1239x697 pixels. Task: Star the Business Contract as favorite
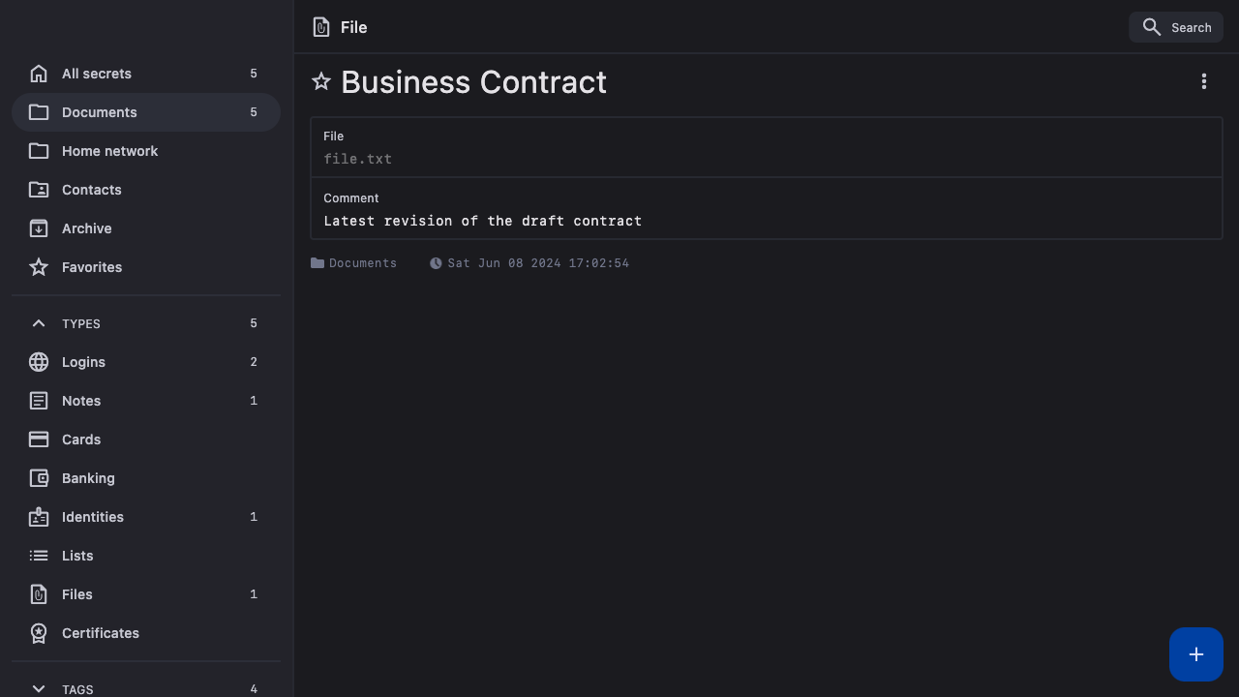coord(321,82)
